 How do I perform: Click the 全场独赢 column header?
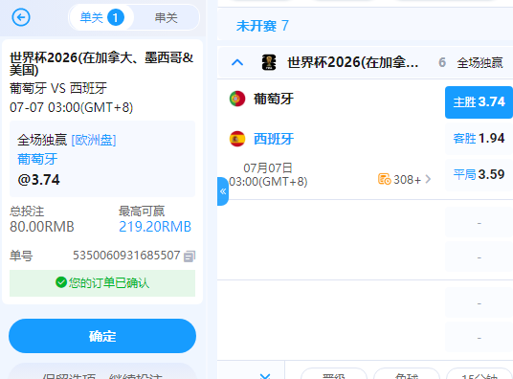pyautogui.click(x=480, y=62)
